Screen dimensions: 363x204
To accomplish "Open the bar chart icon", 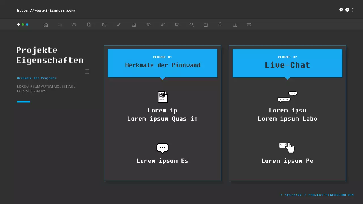I will click(x=235, y=25).
